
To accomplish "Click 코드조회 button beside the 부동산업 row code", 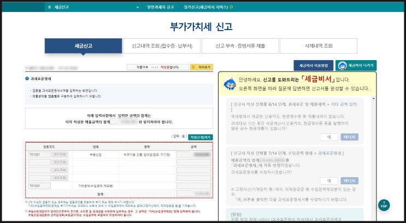I will click(x=60, y=155).
